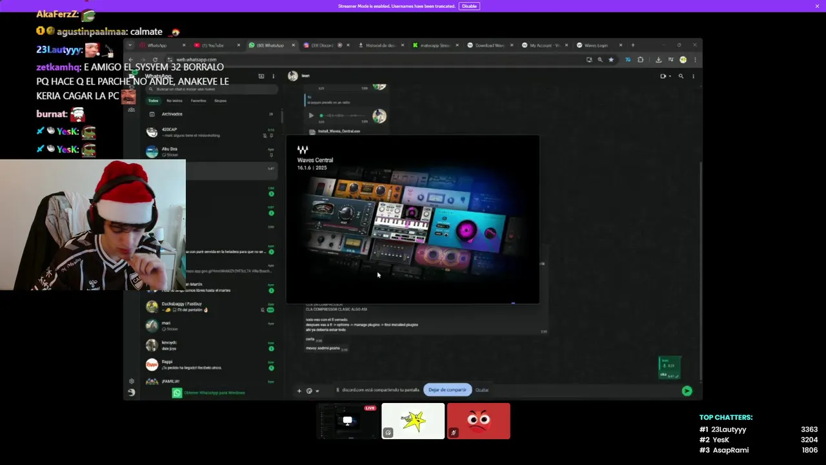The height and width of the screenshot is (465, 826).
Task: Click the web.whatsapp.com address bar
Action: [374, 59]
